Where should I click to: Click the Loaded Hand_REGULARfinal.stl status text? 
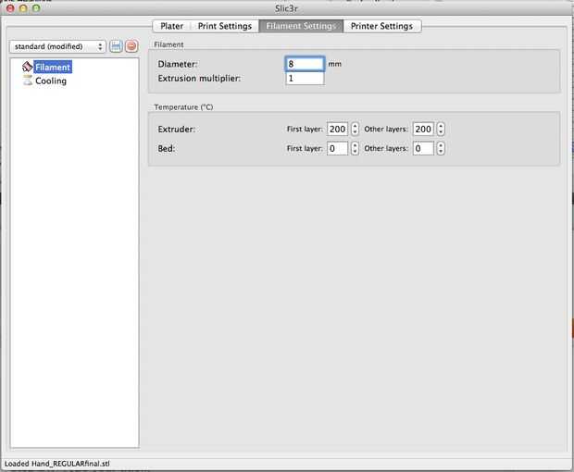pos(57,464)
